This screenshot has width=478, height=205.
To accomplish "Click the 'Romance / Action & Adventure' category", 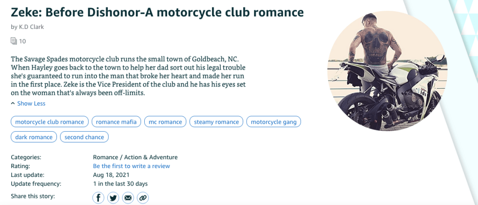I will point(135,157).
